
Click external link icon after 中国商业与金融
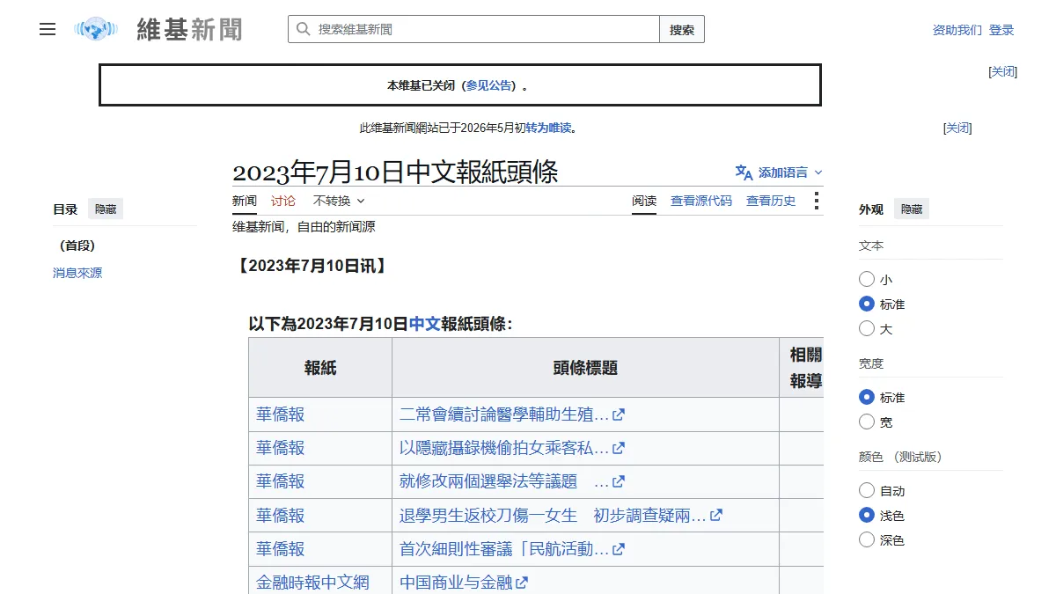[x=522, y=582]
